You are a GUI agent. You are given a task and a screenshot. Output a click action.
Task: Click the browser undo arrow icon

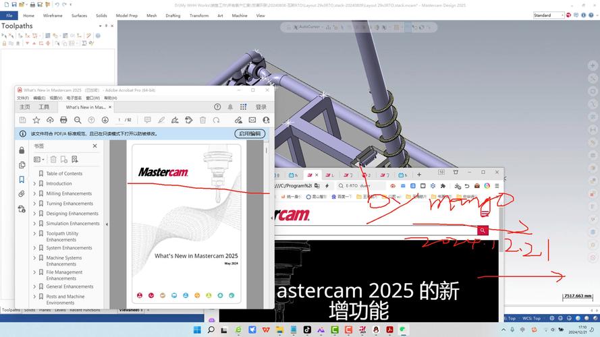(467, 186)
